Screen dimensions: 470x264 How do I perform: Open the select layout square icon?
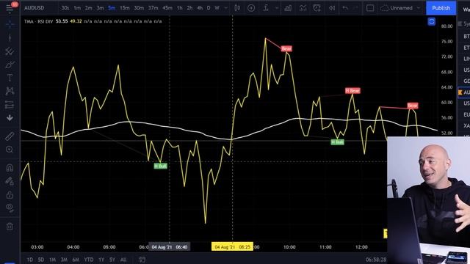tap(370, 8)
